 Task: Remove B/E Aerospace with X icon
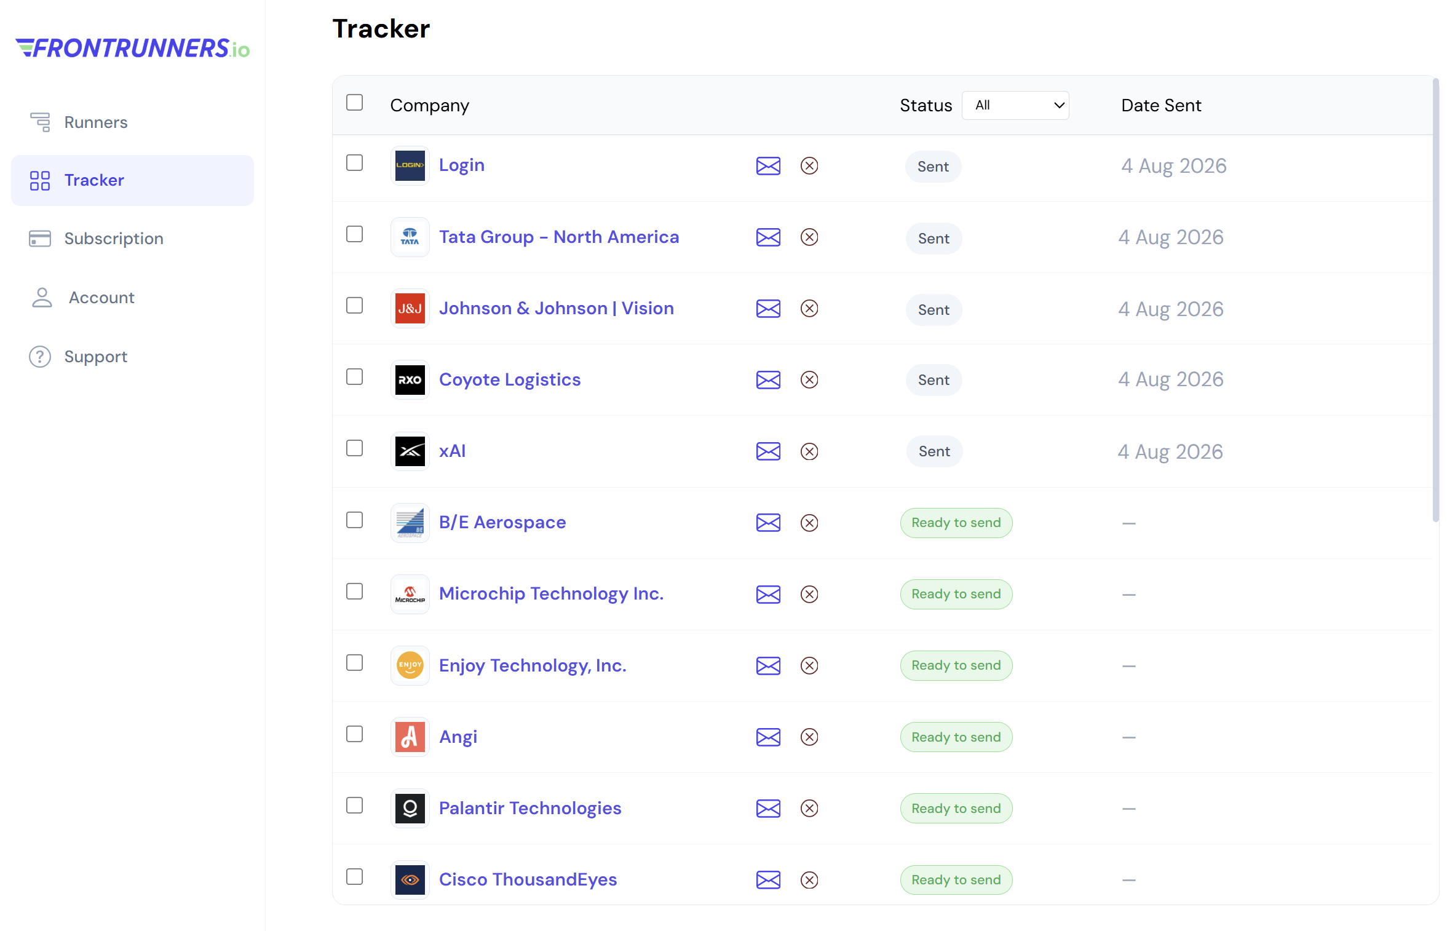coord(809,523)
